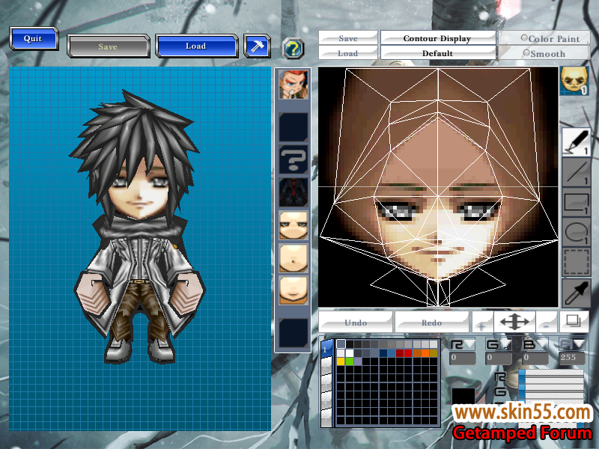Image resolution: width=599 pixels, height=449 pixels.
Task: Click the blue Load button
Action: [197, 46]
